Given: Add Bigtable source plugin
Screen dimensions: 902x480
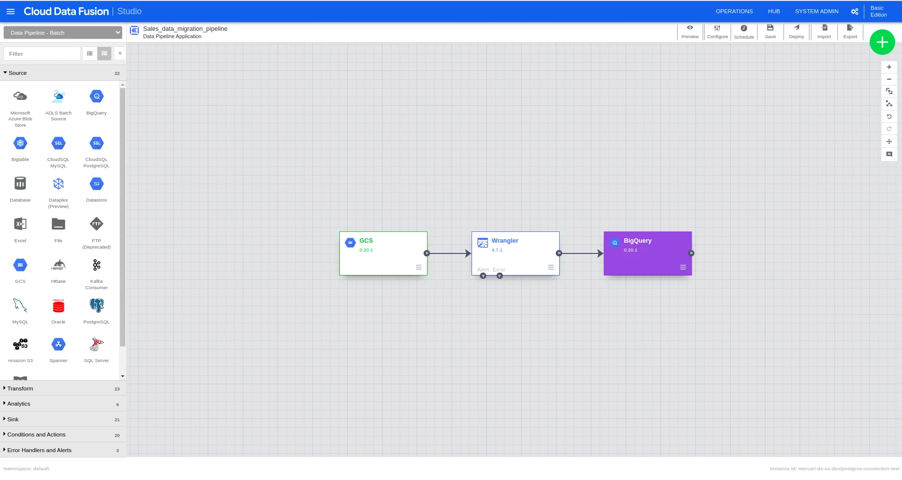Looking at the screenshot, I should (20, 149).
